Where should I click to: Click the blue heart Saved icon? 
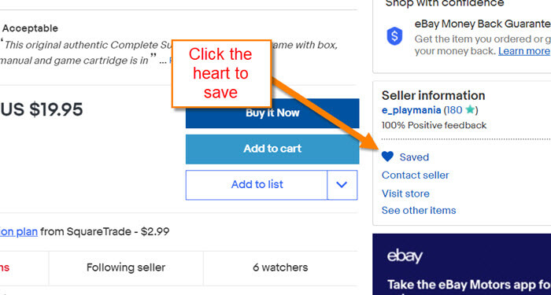387,157
